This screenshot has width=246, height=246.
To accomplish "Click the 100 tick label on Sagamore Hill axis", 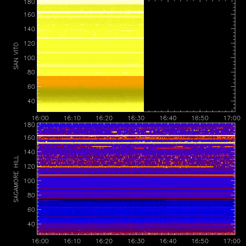I will (x=29, y=181).
